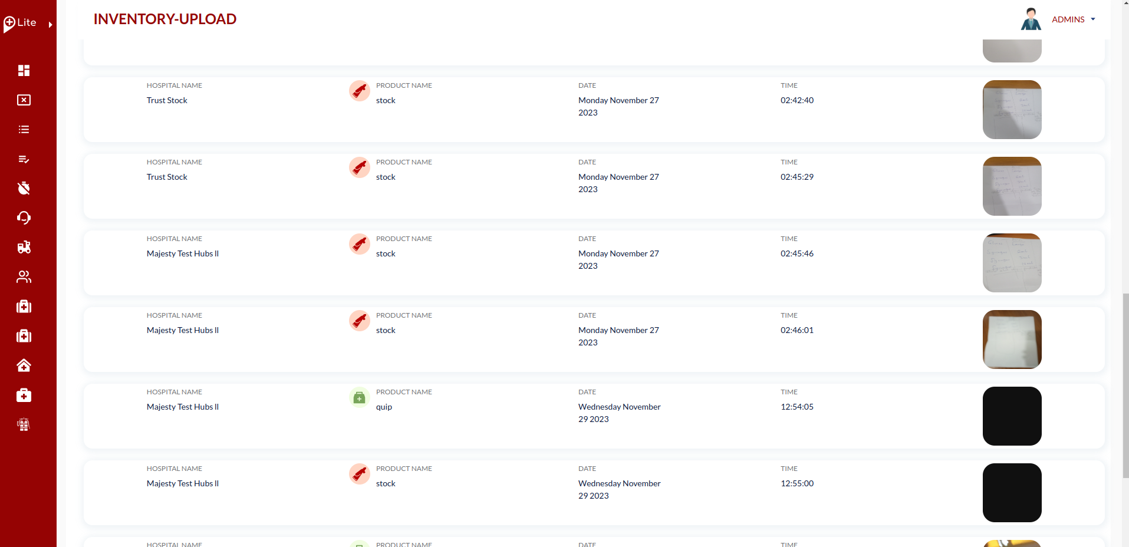Click the Lite logo in the sidebar
Screen dimensions: 1129x547
[x=20, y=23]
